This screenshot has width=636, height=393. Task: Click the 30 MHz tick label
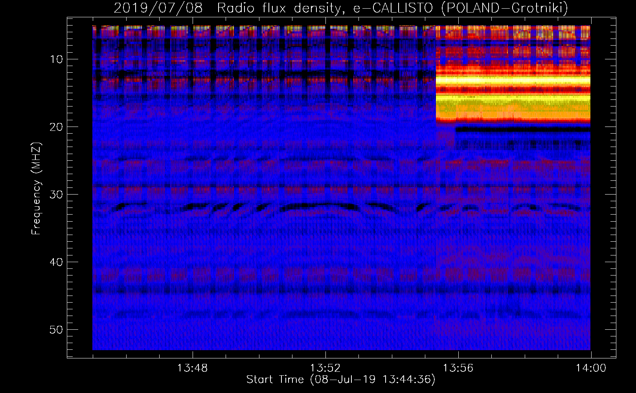tap(57, 195)
